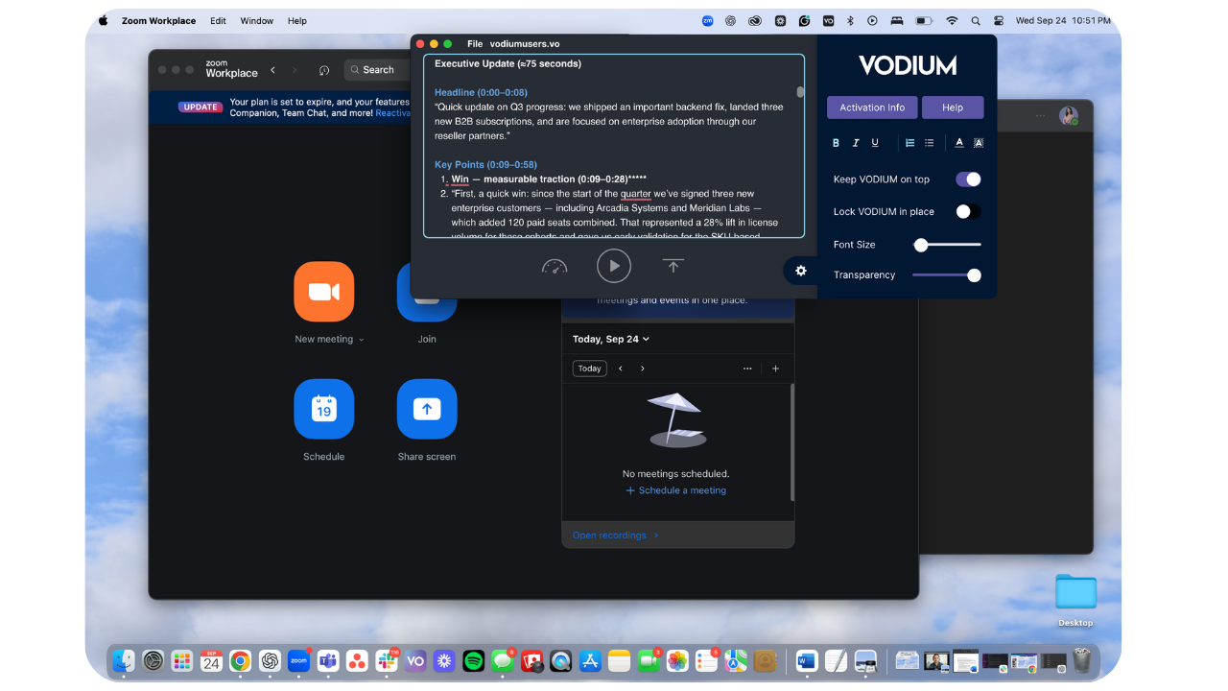Click the Schedule calendar icon in Zoom
The height and width of the screenshot is (691, 1228).
[324, 409]
